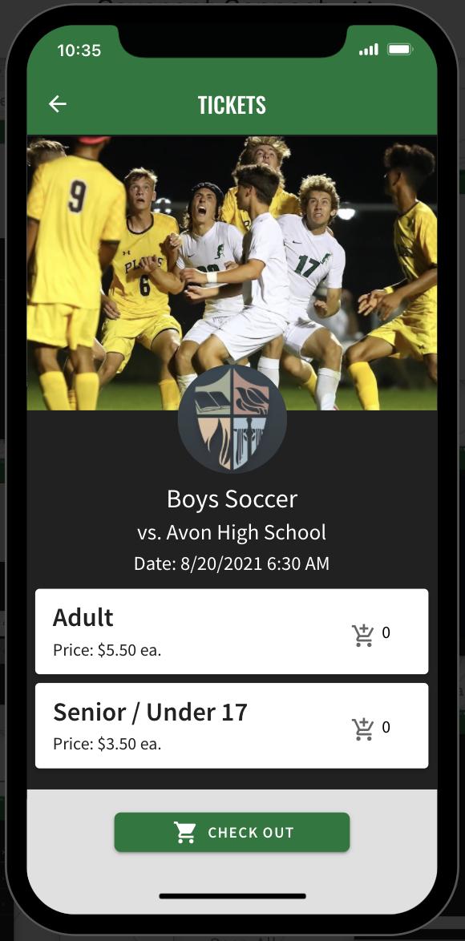The height and width of the screenshot is (941, 465).
Task: Click the Check Out button
Action: 232,832
